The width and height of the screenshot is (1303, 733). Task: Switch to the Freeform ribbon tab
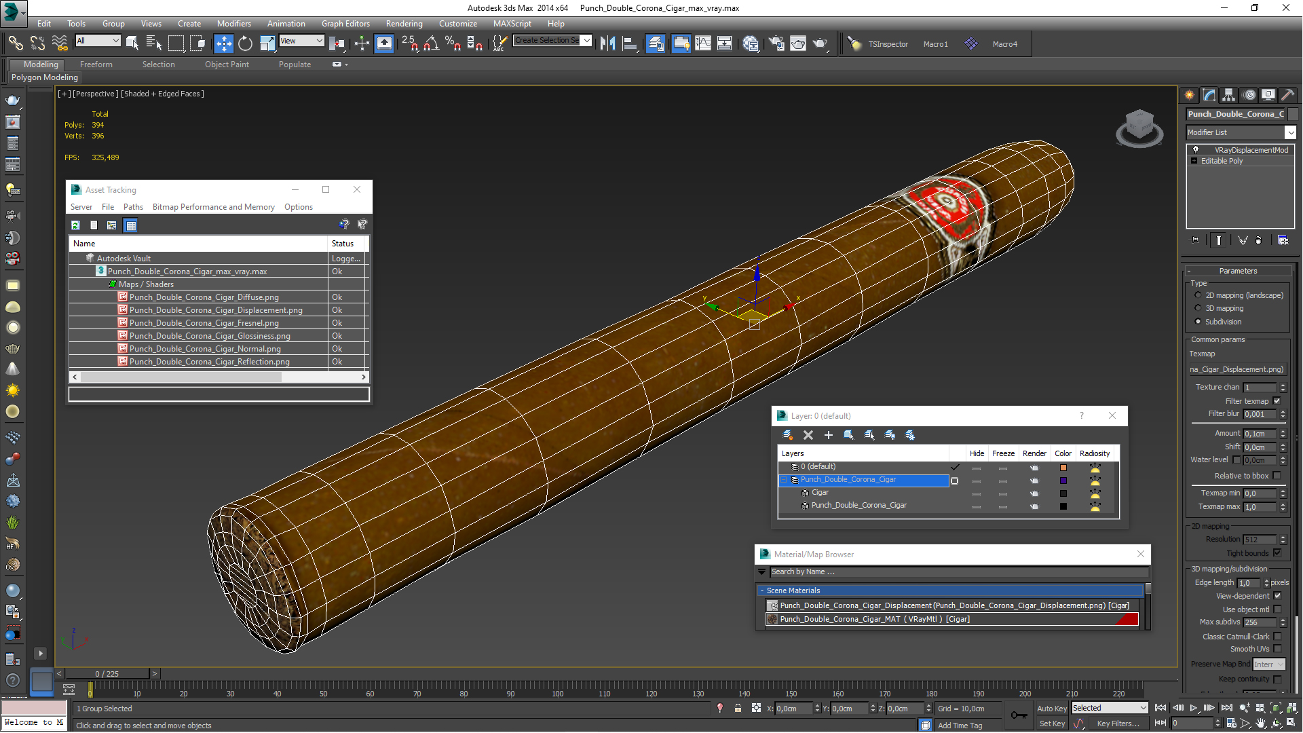pyautogui.click(x=96, y=64)
